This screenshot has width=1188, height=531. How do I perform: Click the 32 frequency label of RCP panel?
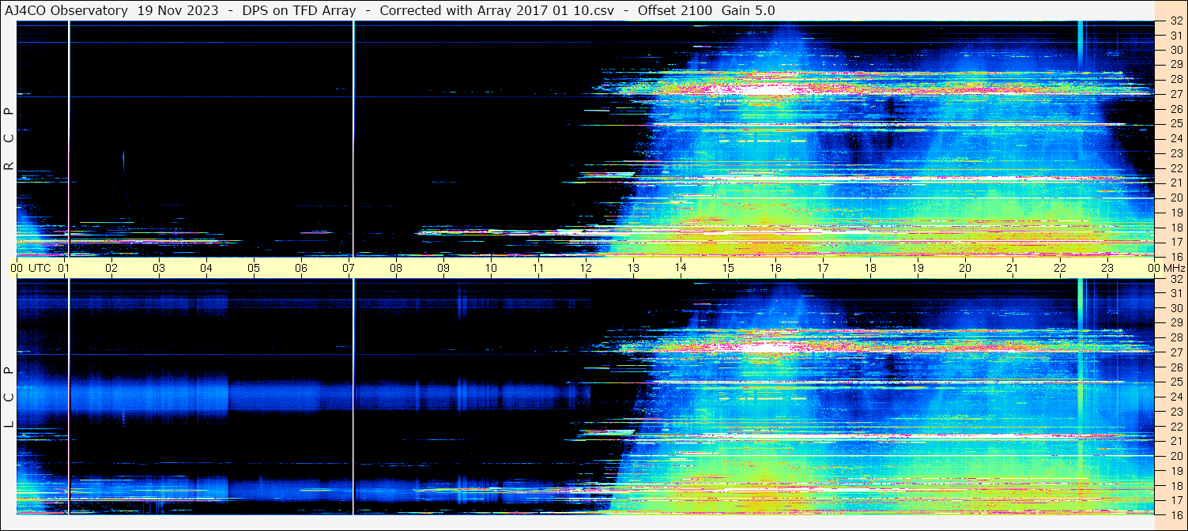click(1175, 21)
